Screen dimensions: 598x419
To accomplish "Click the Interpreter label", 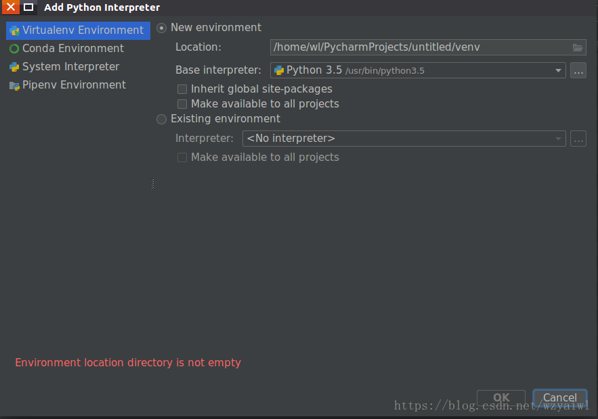I will click(205, 139).
